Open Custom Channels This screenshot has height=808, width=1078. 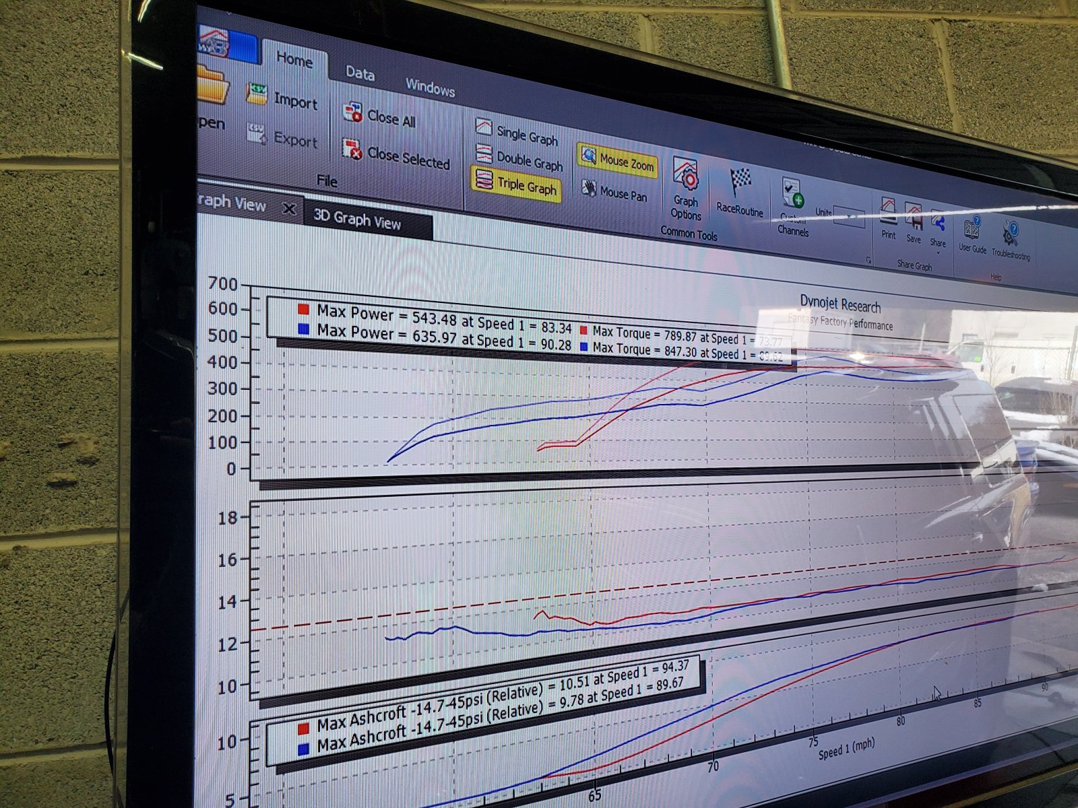tap(792, 207)
